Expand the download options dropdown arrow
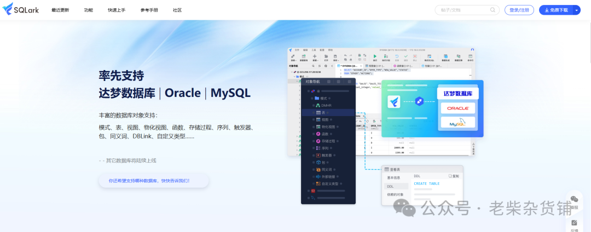 (x=577, y=10)
